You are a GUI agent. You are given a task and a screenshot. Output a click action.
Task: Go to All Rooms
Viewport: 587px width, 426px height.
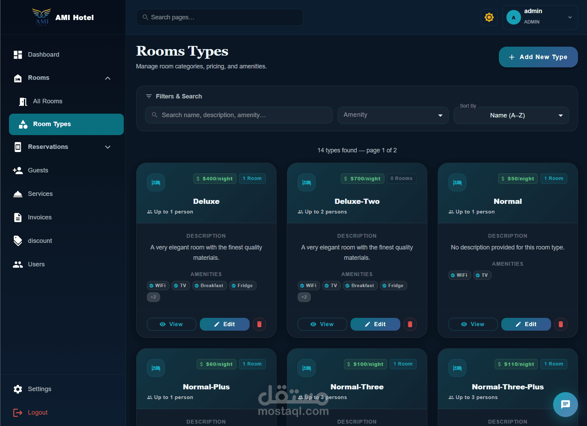[66, 101]
